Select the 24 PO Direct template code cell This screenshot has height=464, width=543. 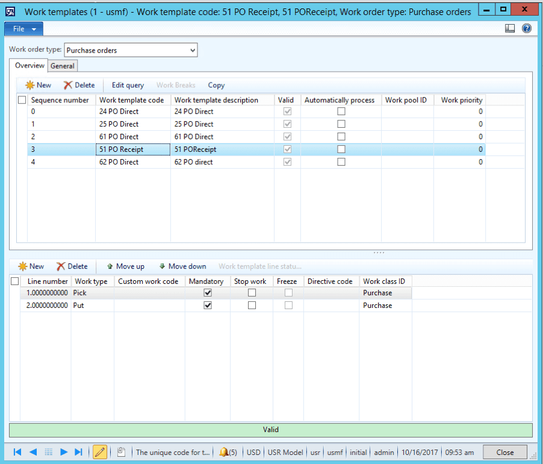click(133, 111)
